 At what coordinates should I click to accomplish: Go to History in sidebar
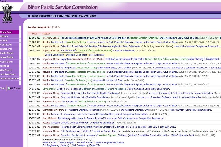4,36
